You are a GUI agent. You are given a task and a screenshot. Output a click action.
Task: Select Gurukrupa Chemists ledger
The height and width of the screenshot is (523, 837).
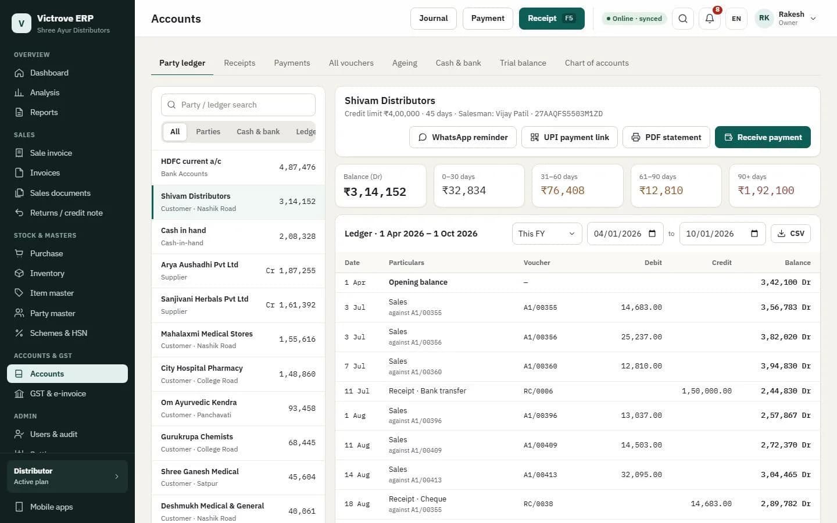(238, 443)
